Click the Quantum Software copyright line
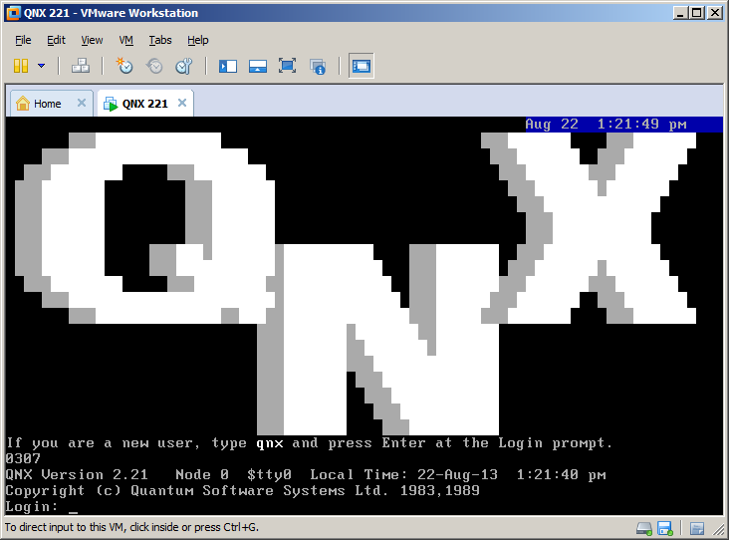729x540 pixels. pyautogui.click(x=242, y=491)
